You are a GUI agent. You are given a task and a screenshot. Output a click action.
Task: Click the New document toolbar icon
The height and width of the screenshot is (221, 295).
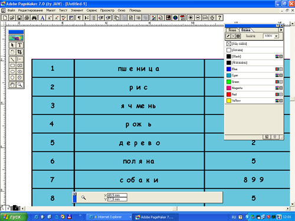coord(5,18)
